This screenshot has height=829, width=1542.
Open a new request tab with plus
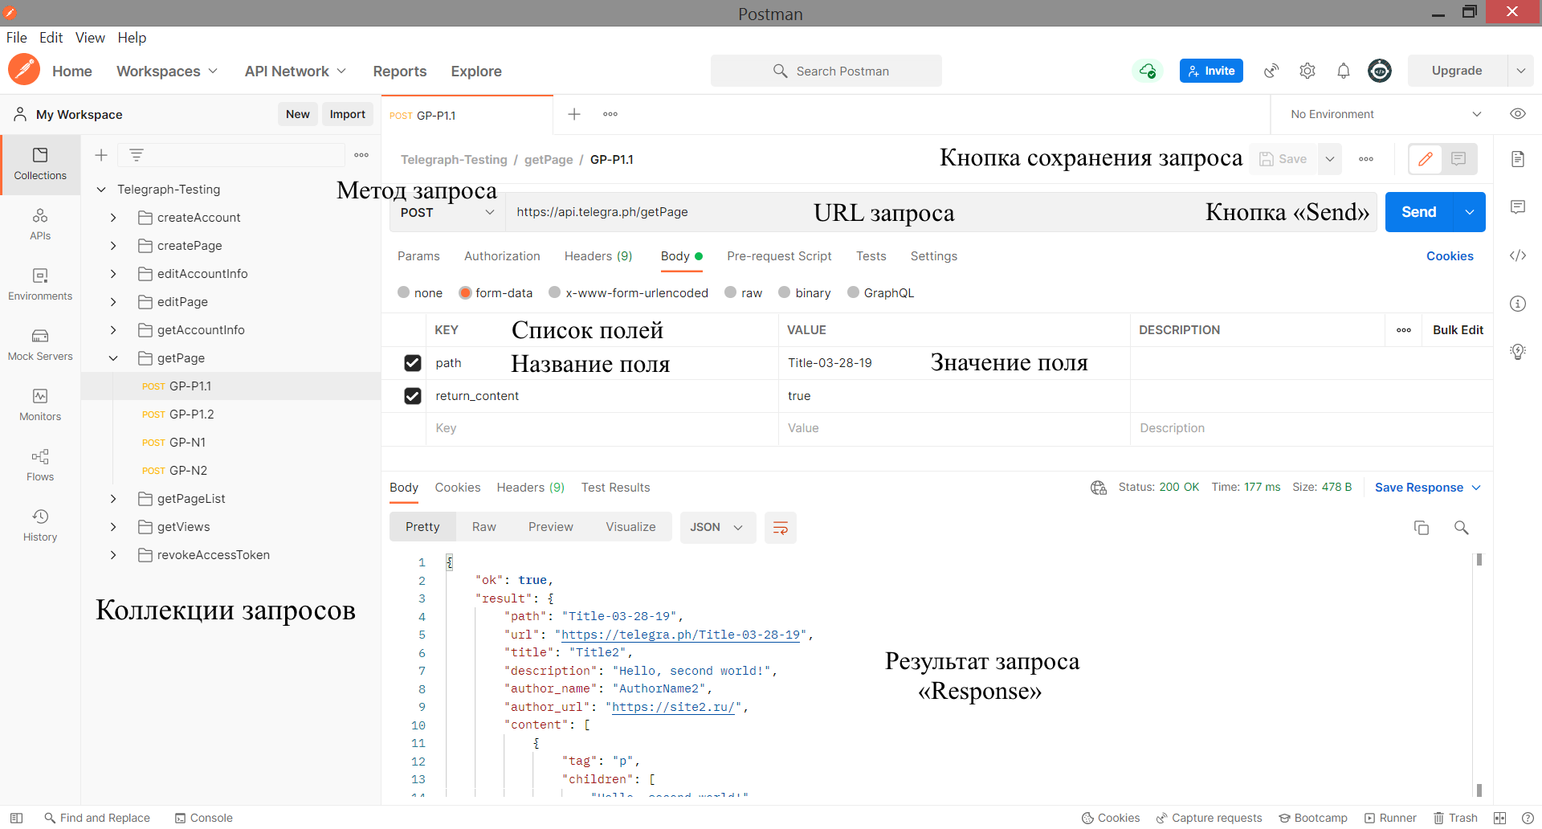pos(574,114)
